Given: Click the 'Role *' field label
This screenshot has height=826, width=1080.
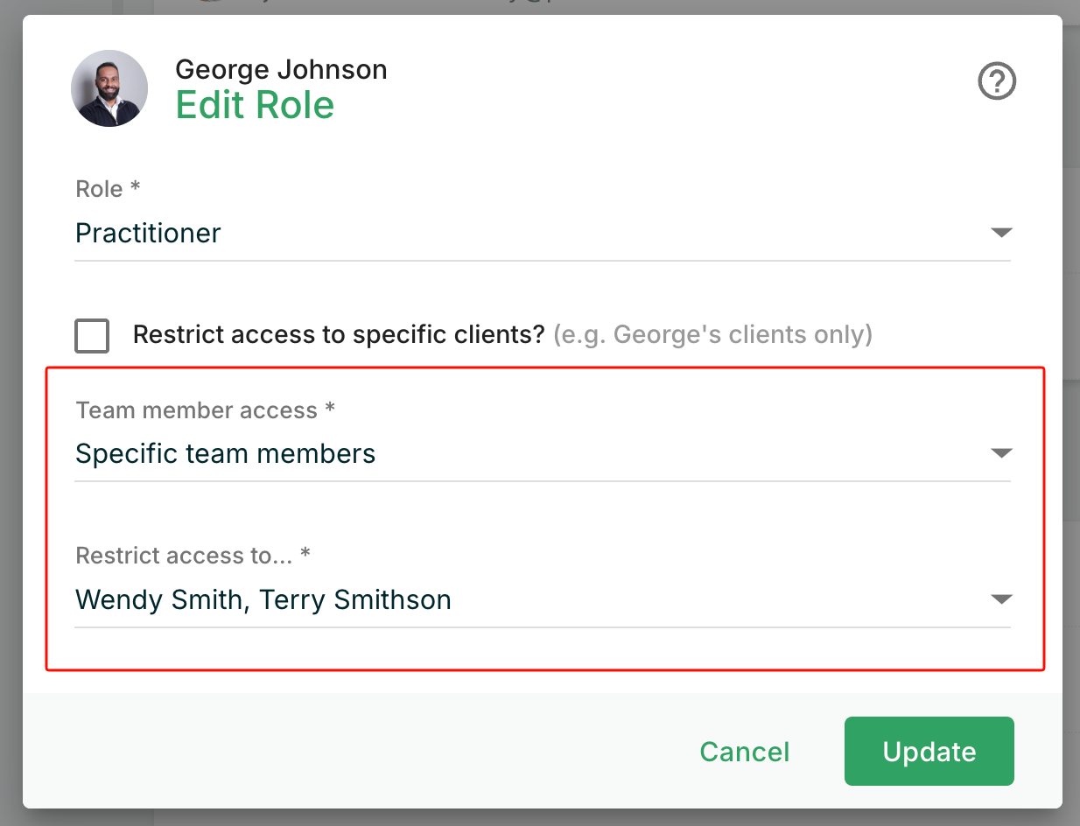Looking at the screenshot, I should [x=109, y=189].
